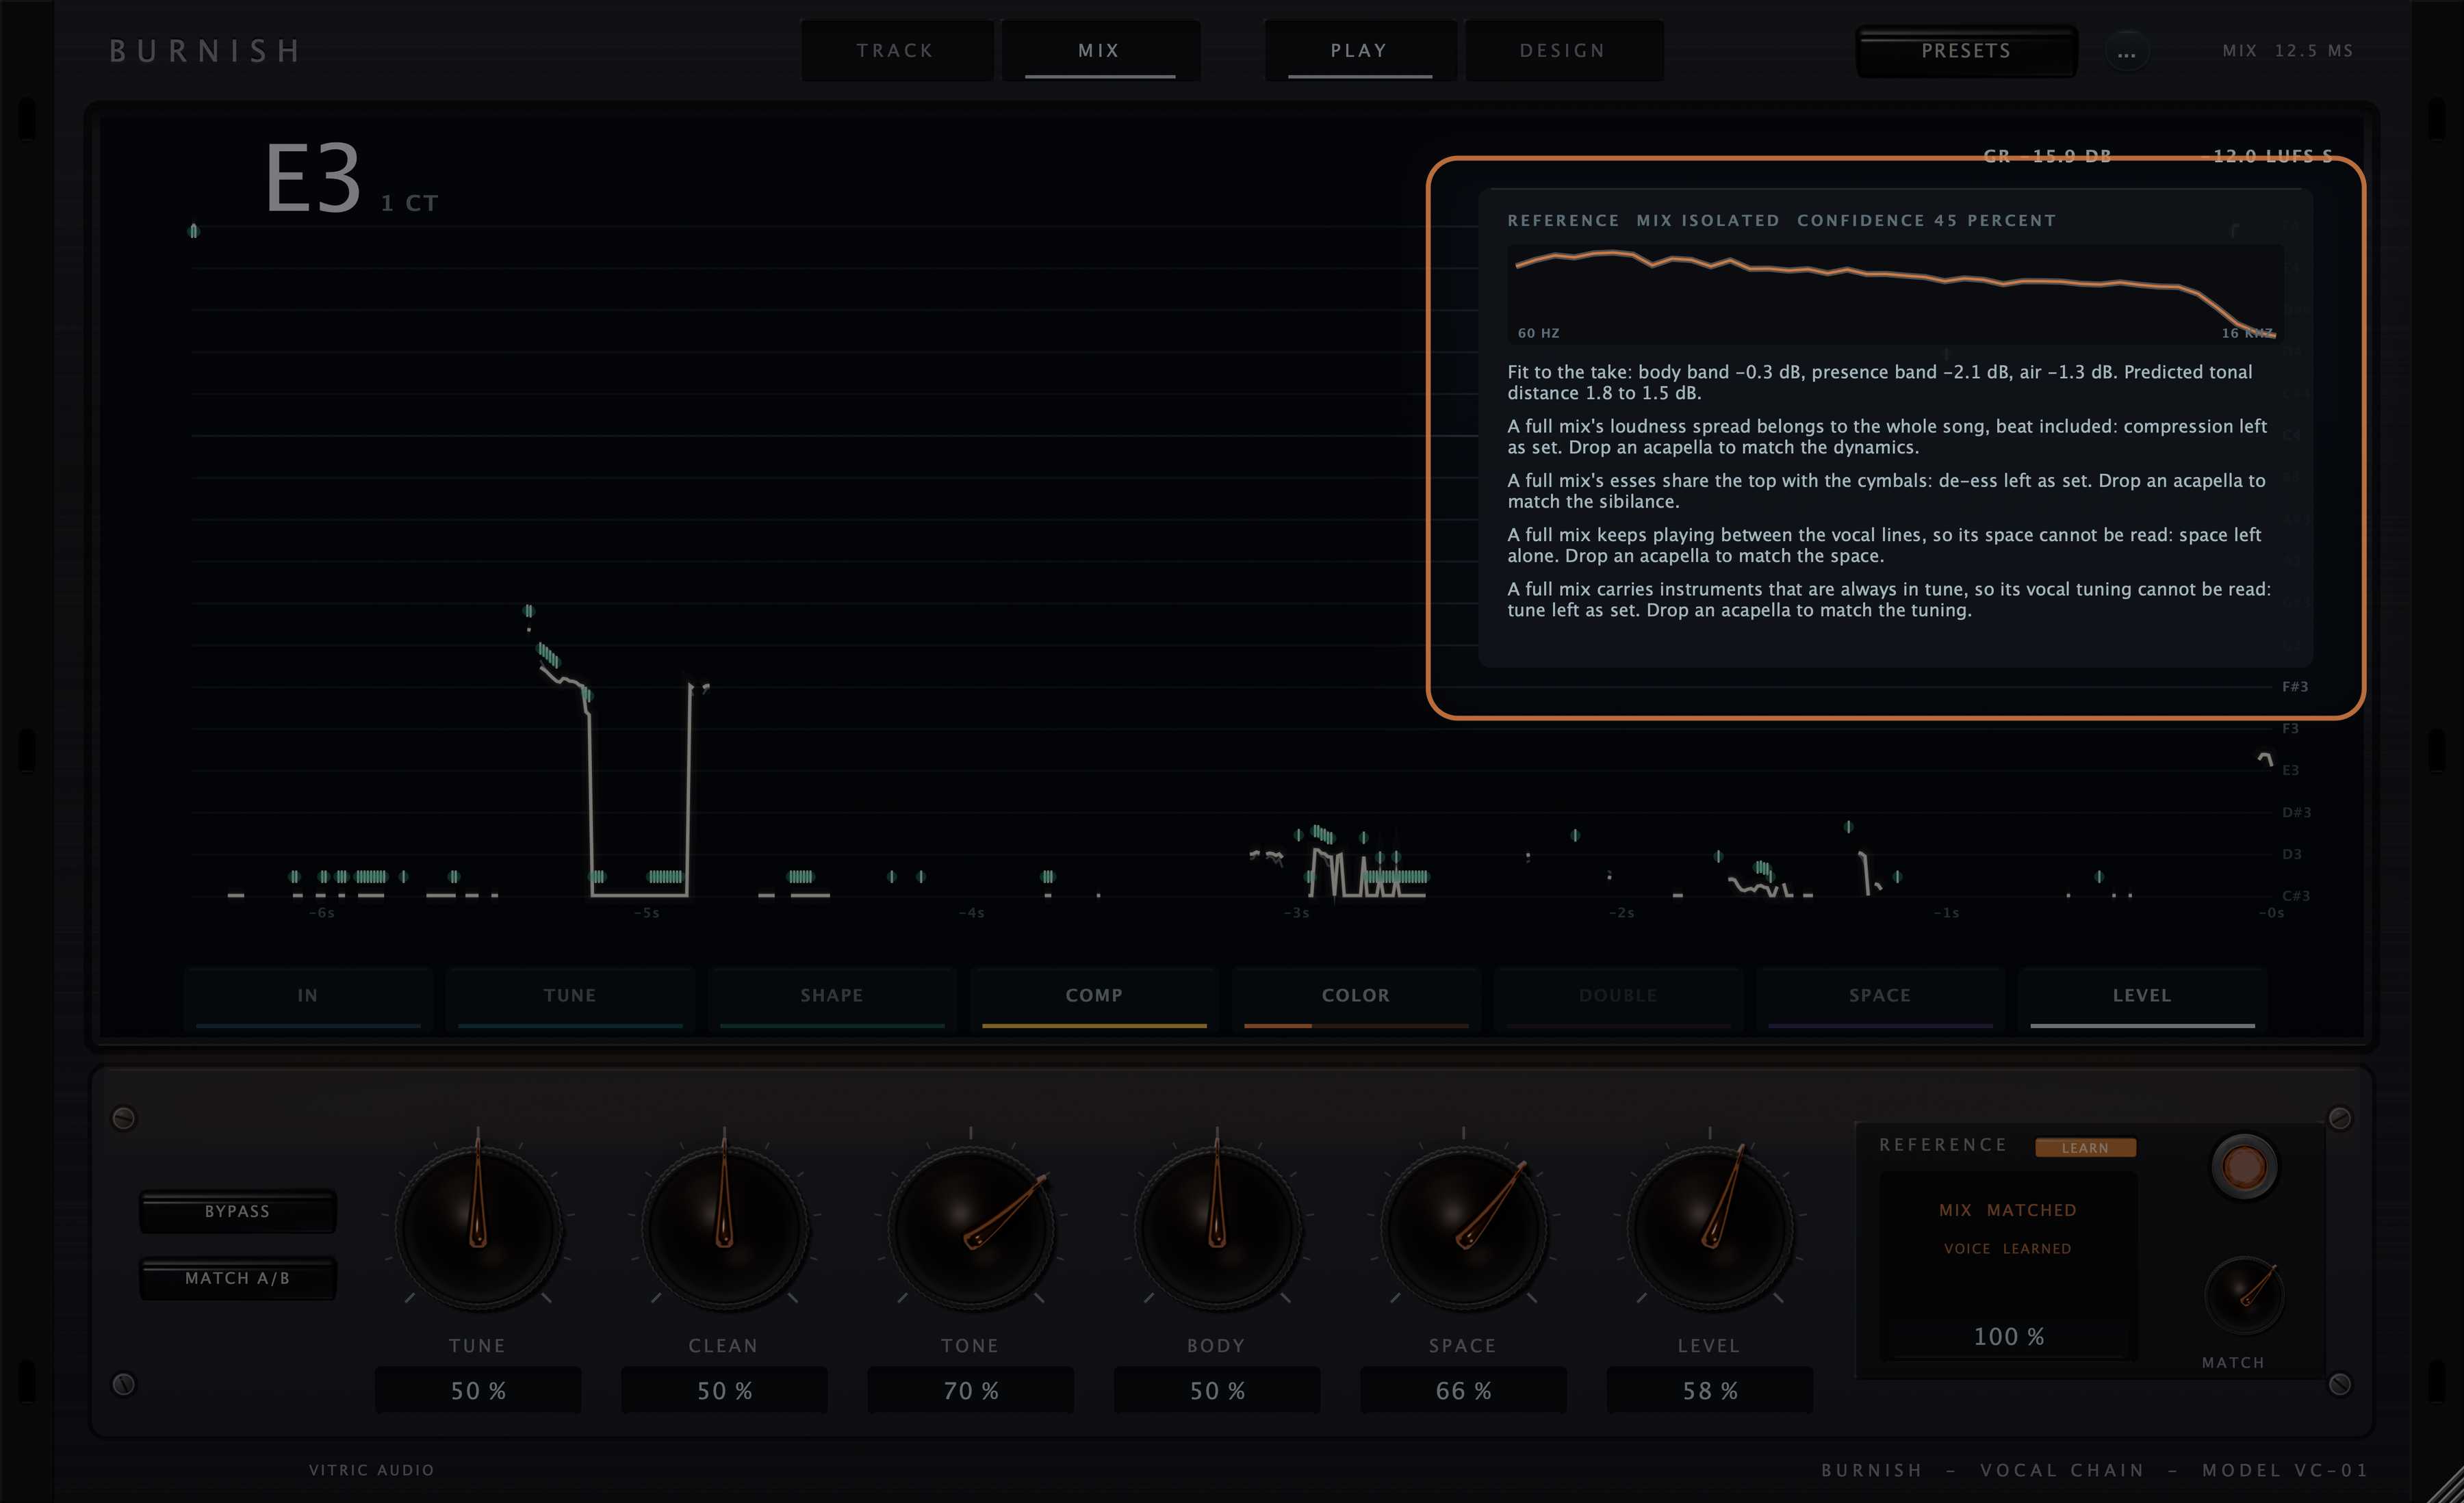The image size is (2464, 1503).
Task: Click the reference LEARN button
Action: click(2085, 1148)
